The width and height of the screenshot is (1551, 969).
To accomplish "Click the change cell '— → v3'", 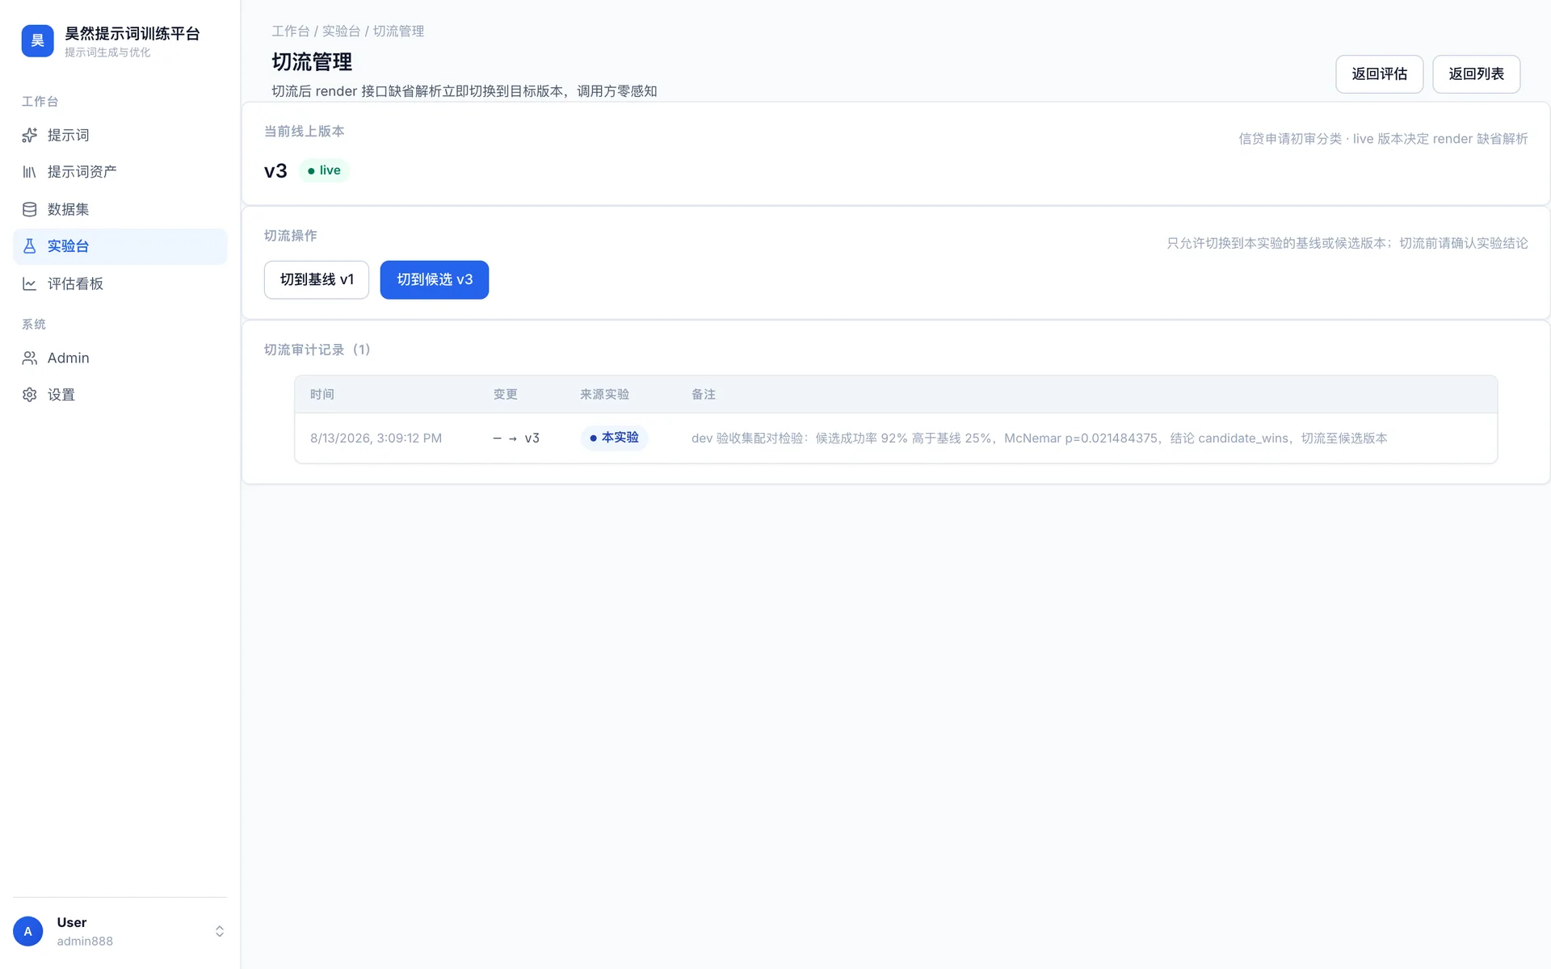I will 516,438.
